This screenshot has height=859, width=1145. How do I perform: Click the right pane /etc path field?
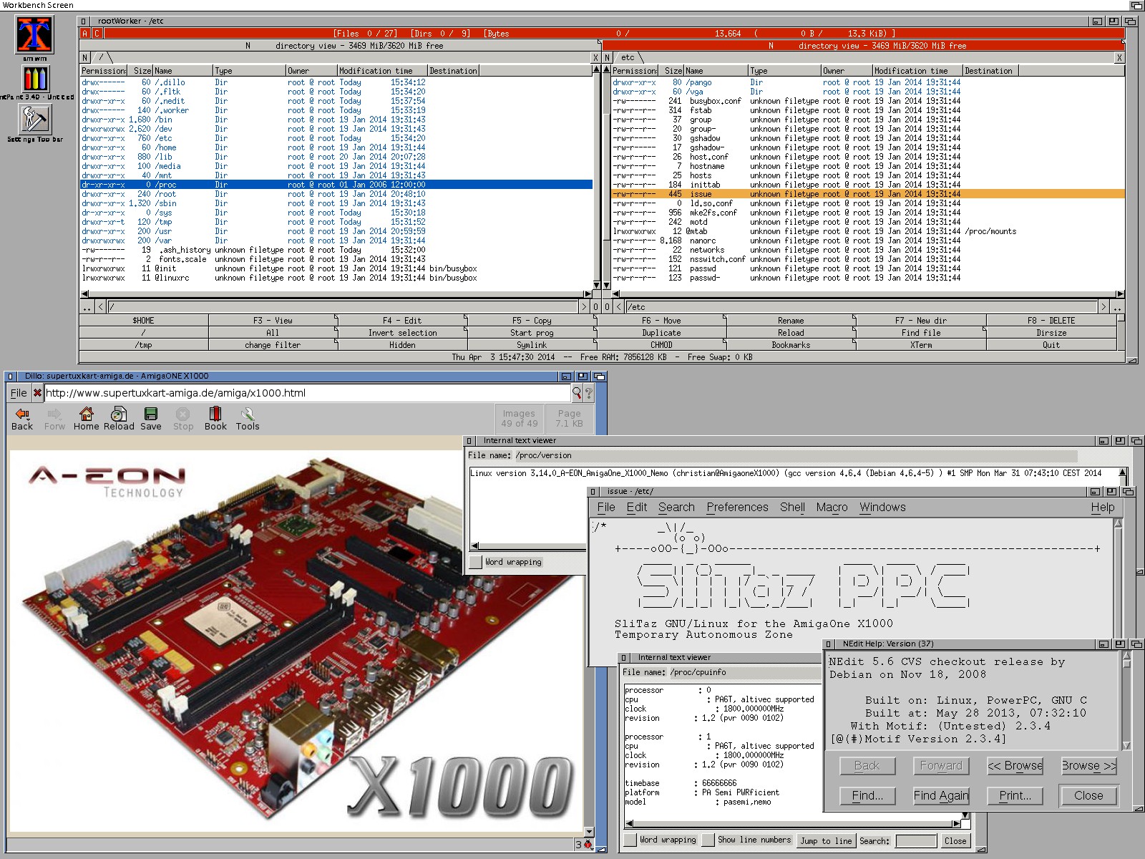[861, 307]
